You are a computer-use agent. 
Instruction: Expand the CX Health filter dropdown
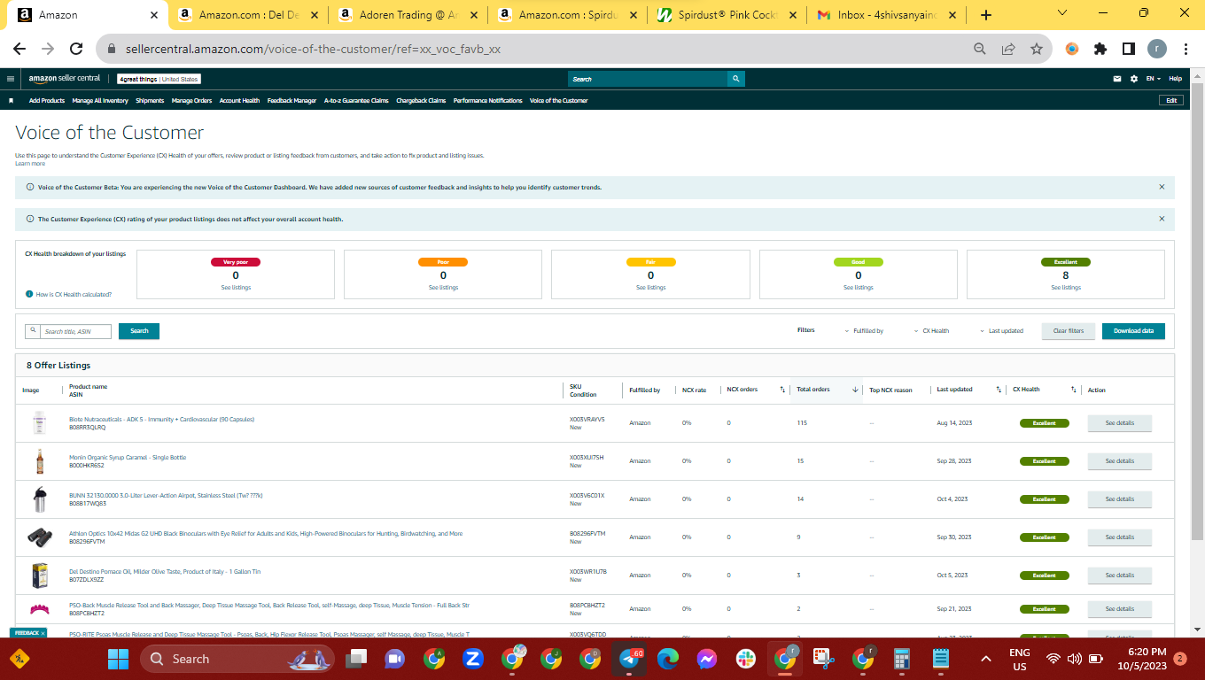click(x=931, y=331)
